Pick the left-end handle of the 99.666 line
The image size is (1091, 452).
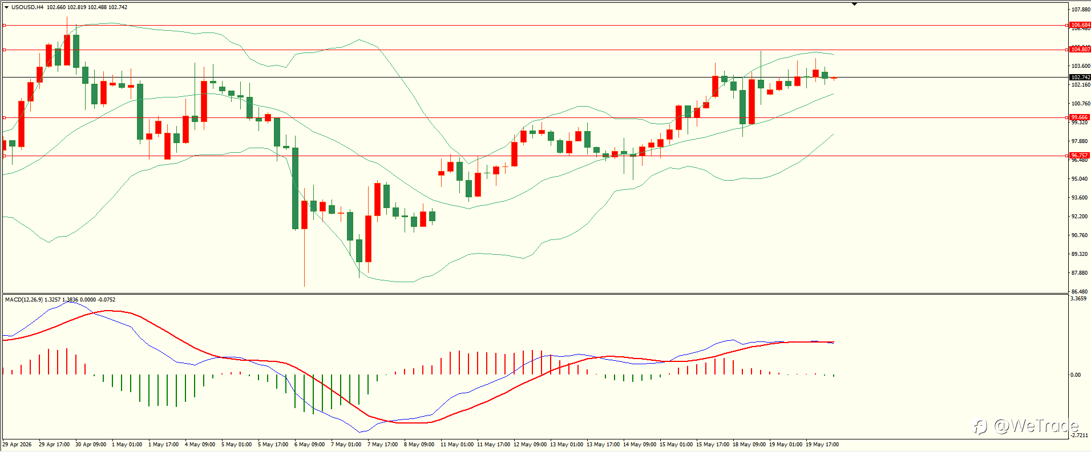click(5, 117)
